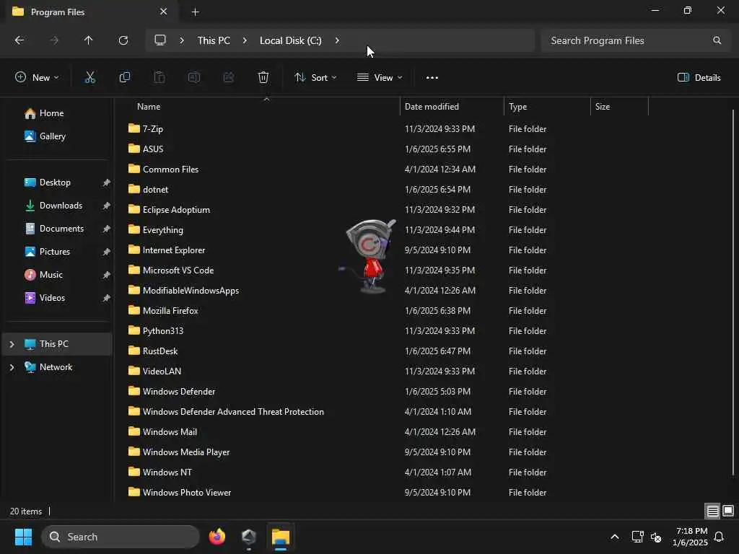The width and height of the screenshot is (739, 554).
Task: Open Documents in sidebar
Action: tap(61, 229)
